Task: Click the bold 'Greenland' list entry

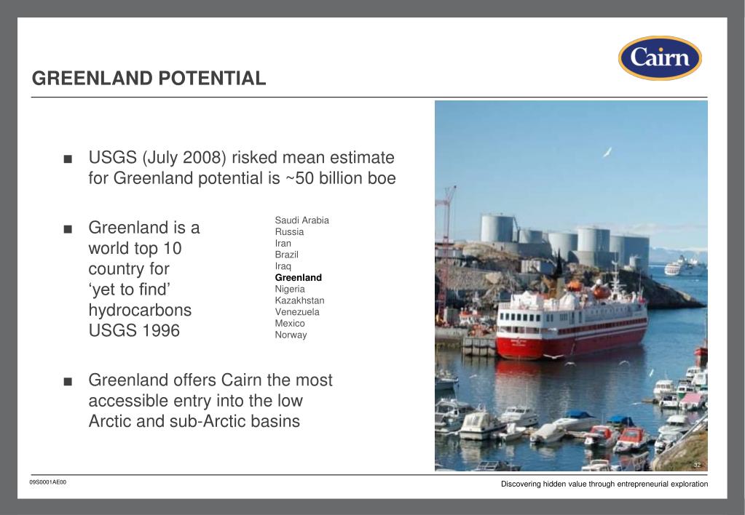Action: click(299, 278)
